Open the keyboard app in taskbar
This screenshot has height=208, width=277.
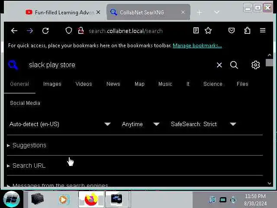(37, 199)
